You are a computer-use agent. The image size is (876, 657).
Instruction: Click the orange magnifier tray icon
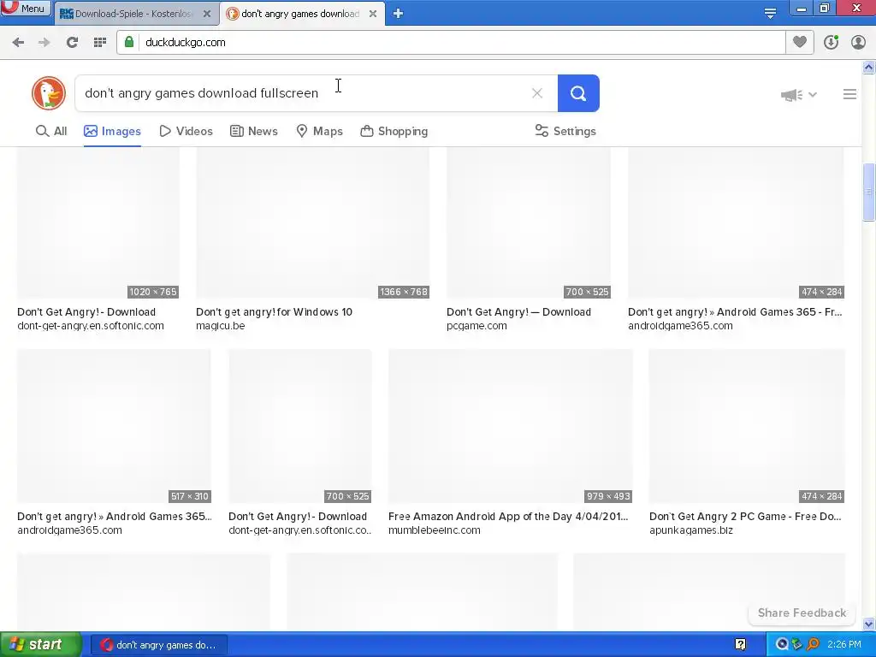(813, 645)
